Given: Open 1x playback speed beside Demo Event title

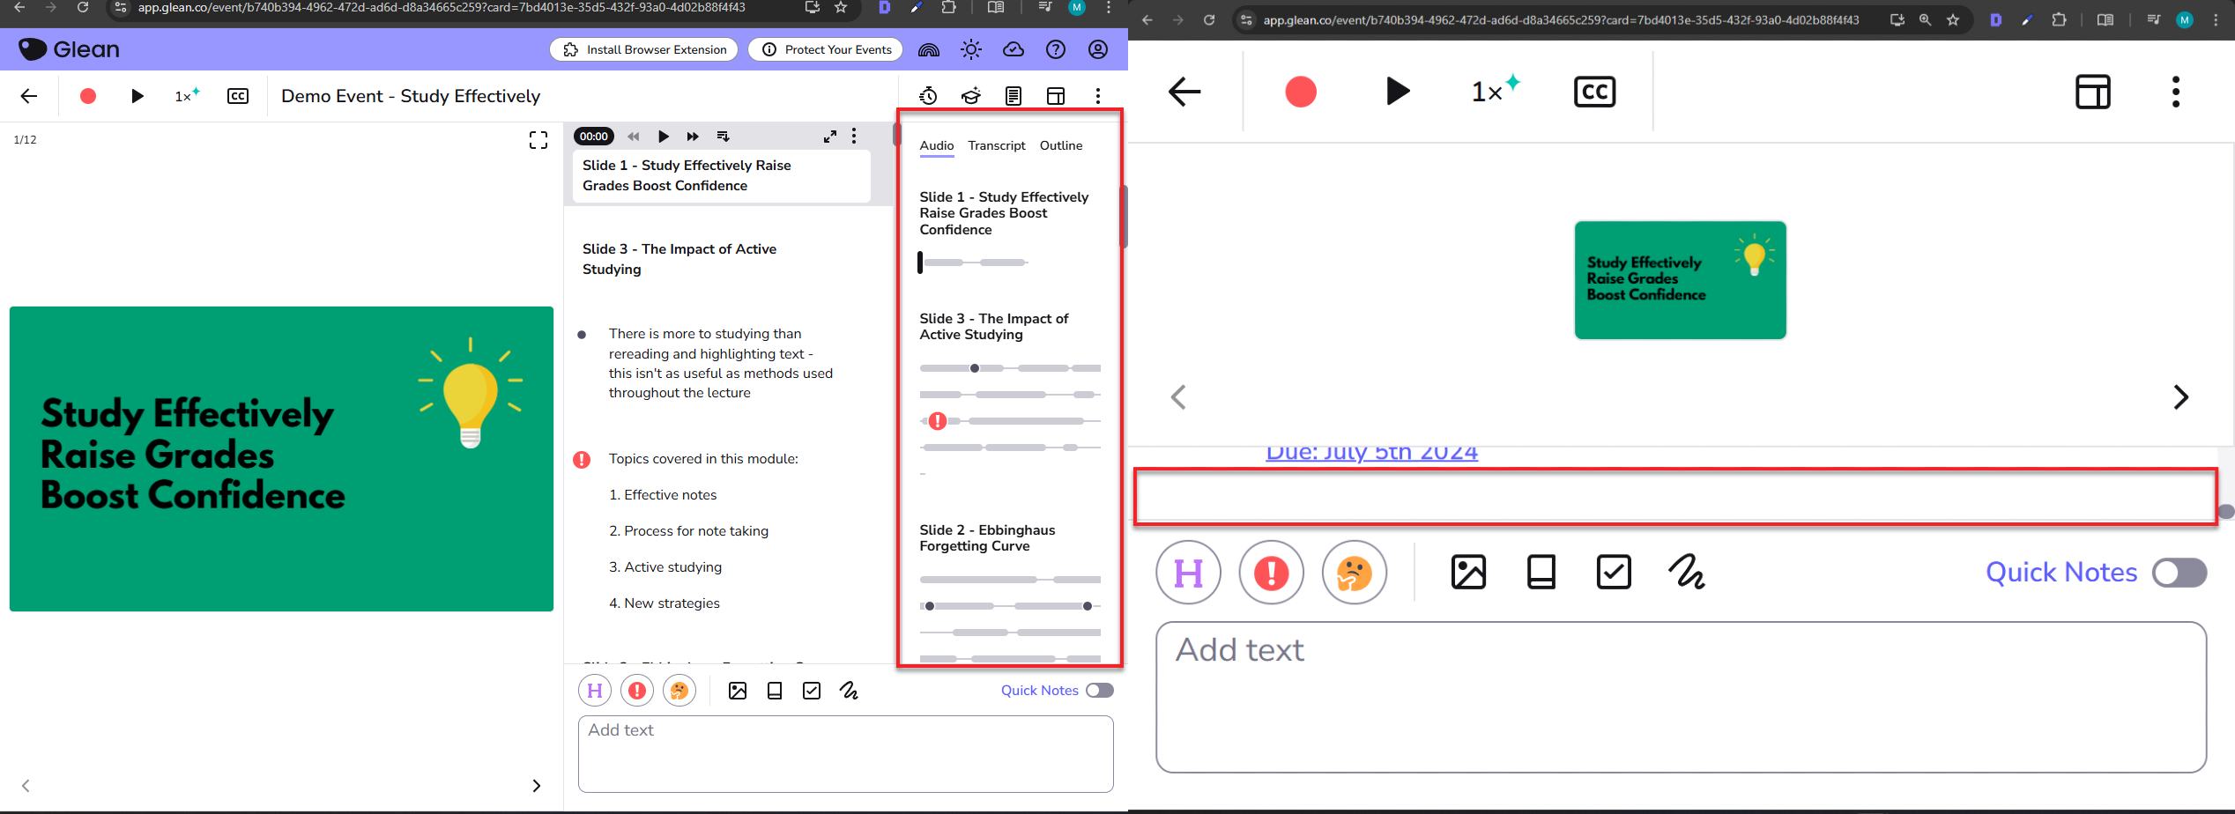Looking at the screenshot, I should [x=186, y=96].
